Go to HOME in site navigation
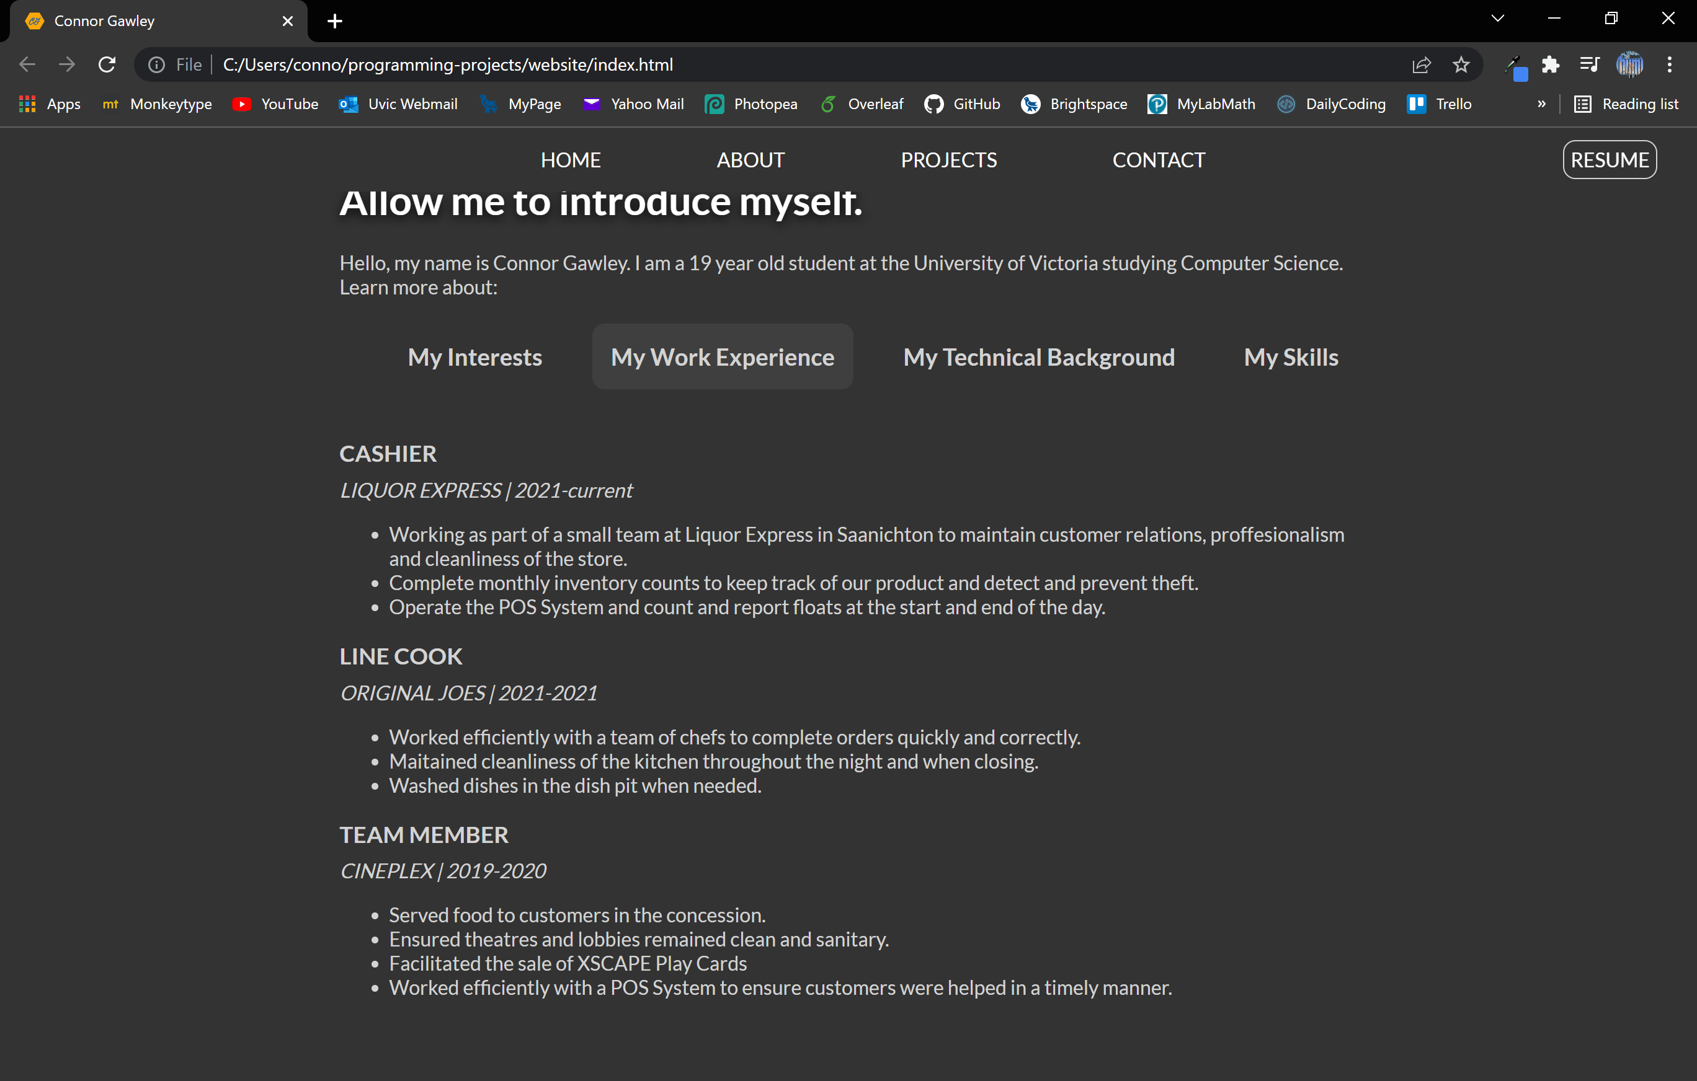This screenshot has height=1081, width=1697. tap(571, 160)
